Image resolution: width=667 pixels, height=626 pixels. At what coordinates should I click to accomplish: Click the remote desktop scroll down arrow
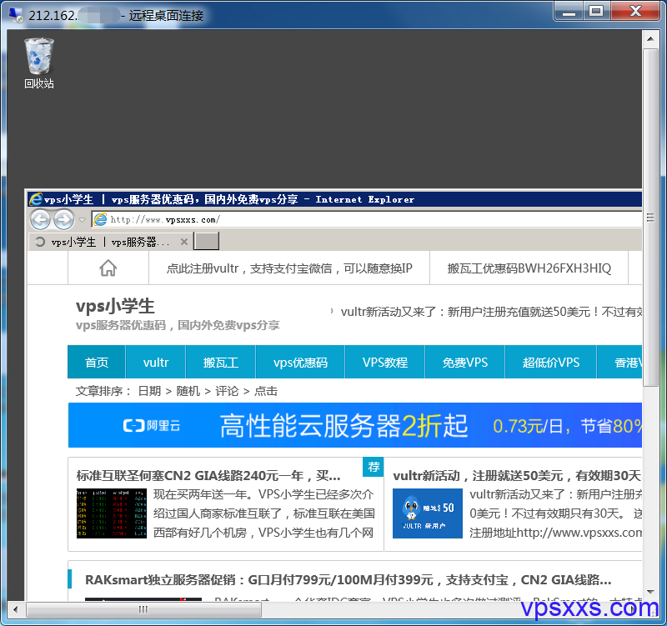(x=650, y=592)
